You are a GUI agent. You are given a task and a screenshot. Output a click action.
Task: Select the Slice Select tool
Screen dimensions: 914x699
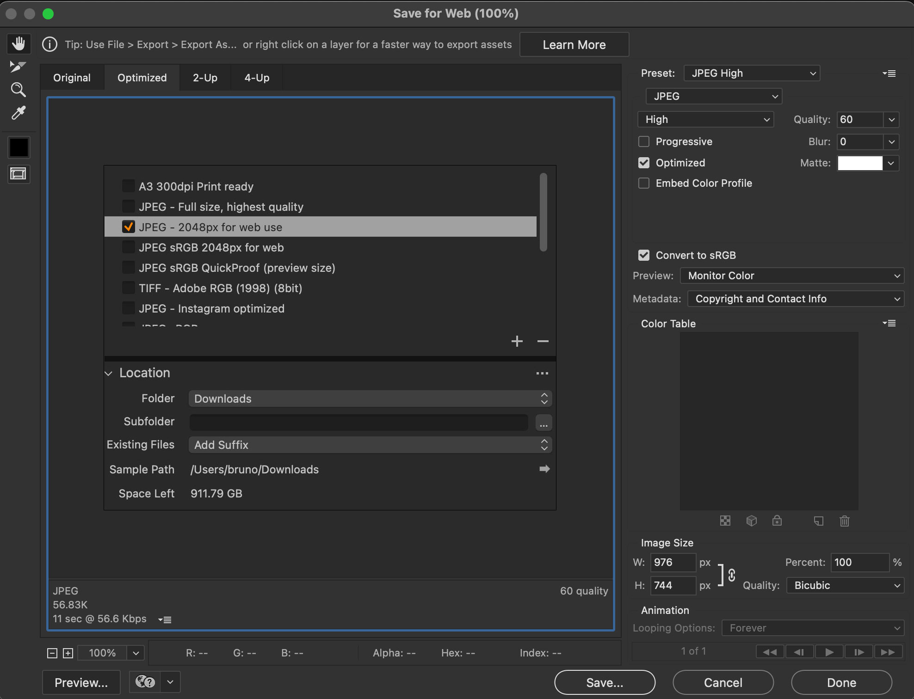coord(18,67)
